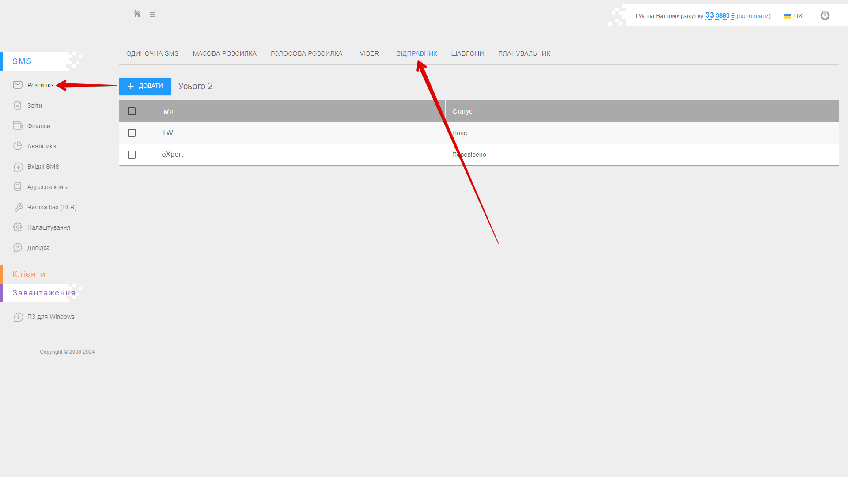Open Адресна книга sidebar item
This screenshot has width=848, height=477.
pos(48,187)
